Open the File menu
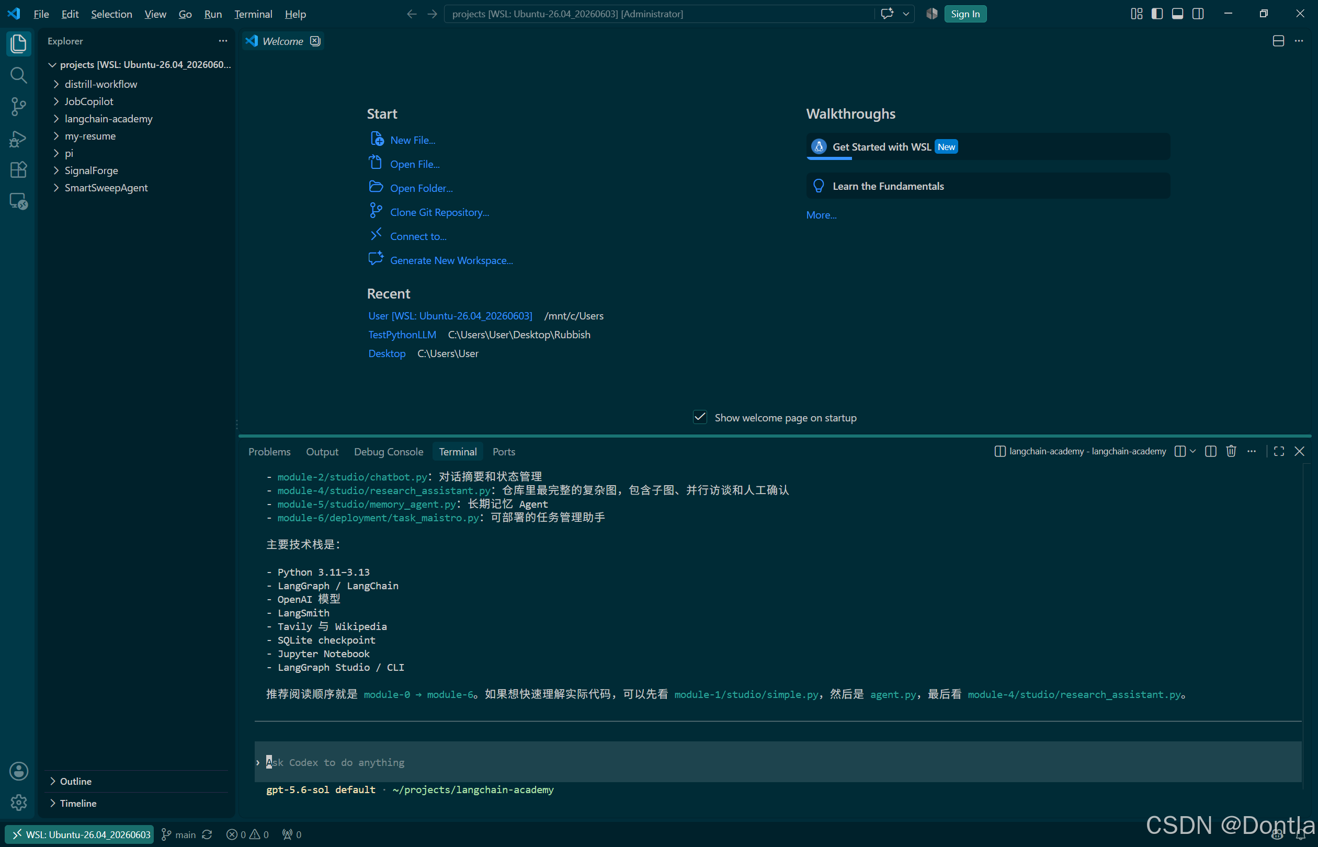Image resolution: width=1318 pixels, height=847 pixels. 41,14
